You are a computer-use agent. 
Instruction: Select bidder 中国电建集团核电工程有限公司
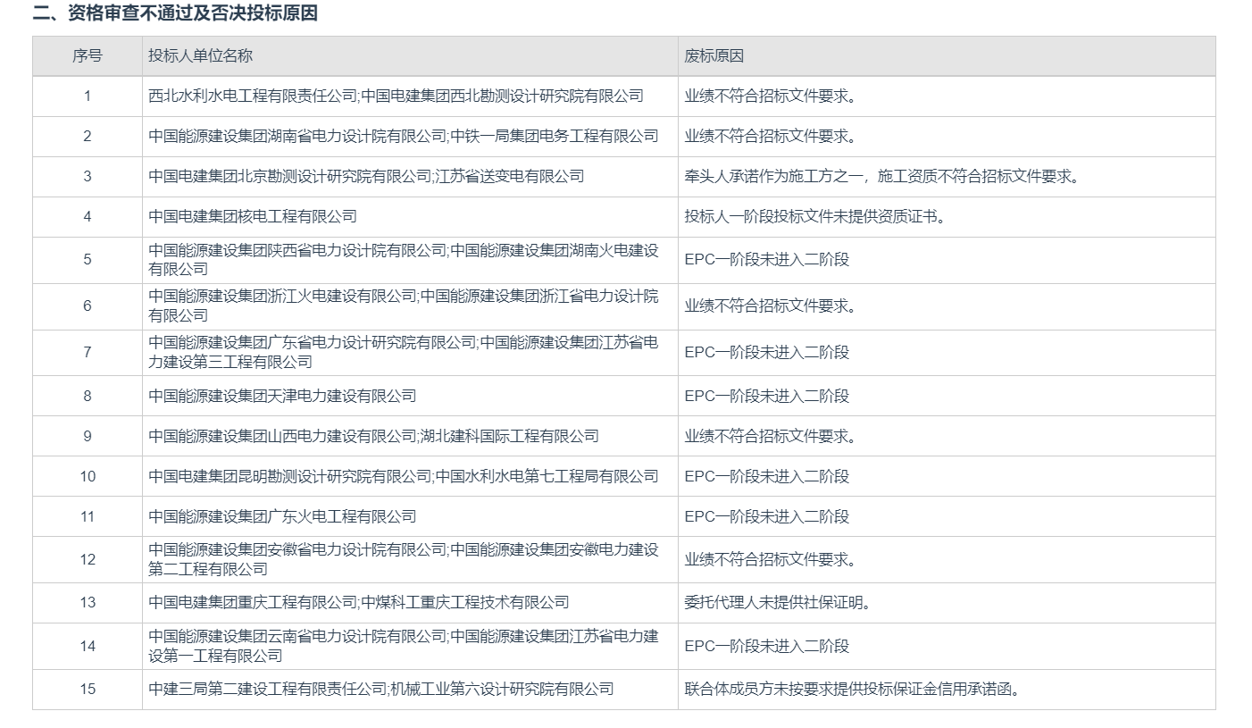coord(253,217)
